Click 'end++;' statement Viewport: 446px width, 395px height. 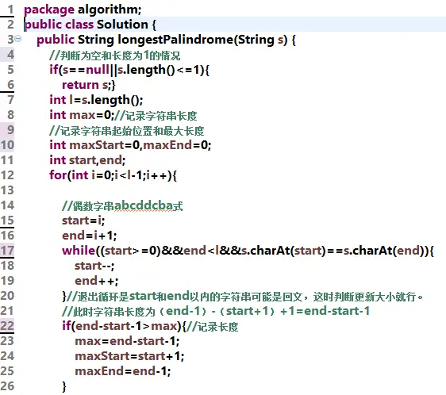(x=97, y=281)
